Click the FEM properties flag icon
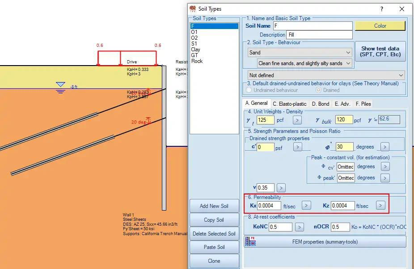 (x=250, y=241)
